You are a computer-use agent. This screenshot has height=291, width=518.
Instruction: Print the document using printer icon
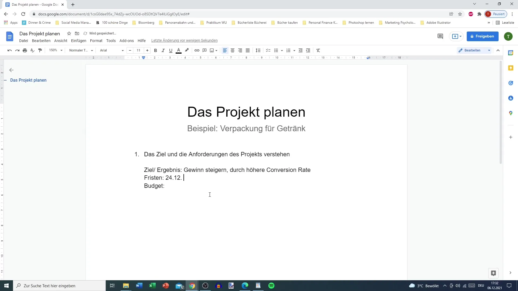tap(25, 50)
